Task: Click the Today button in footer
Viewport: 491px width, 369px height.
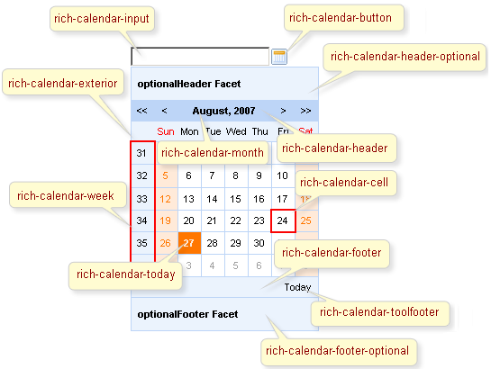Action: pyautogui.click(x=297, y=287)
